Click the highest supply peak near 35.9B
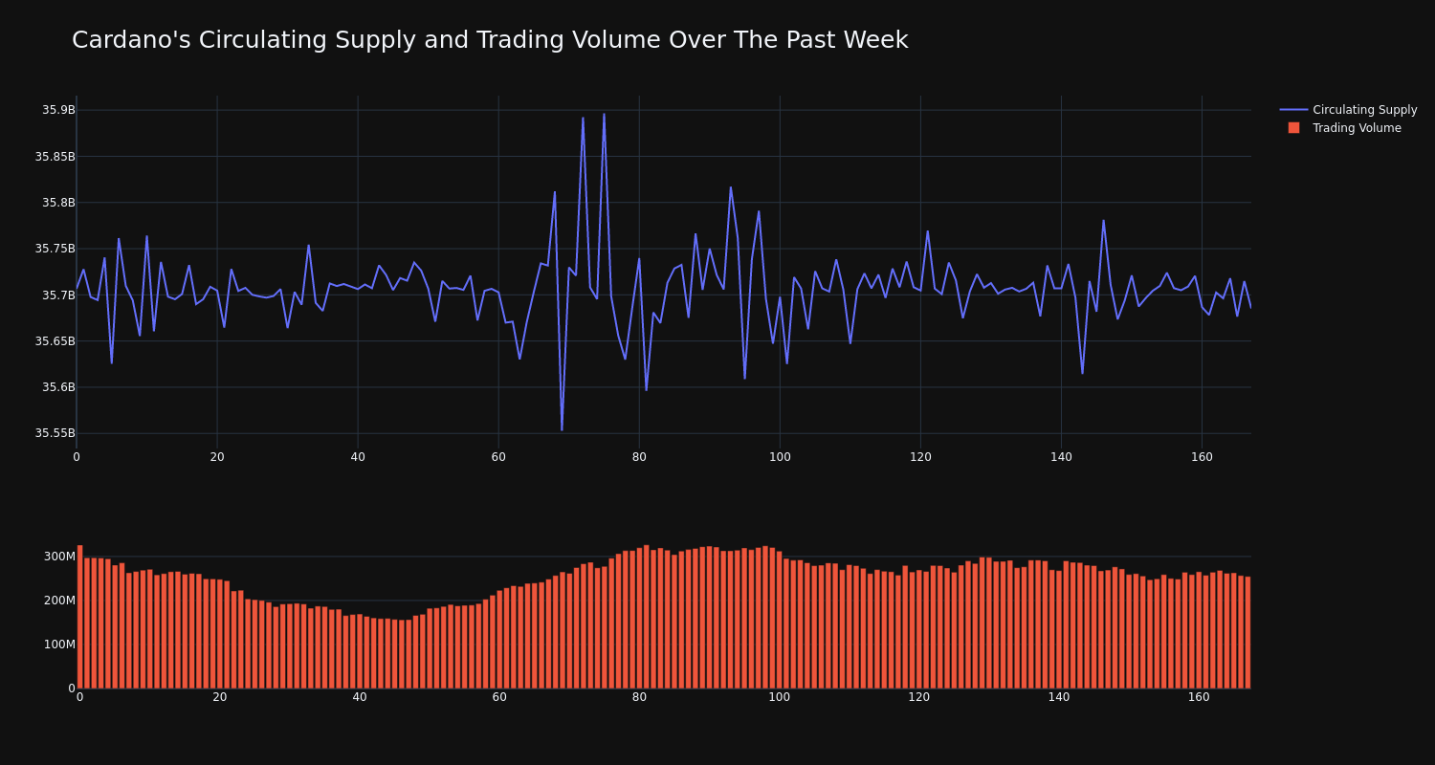This screenshot has height=765, width=1435. 604,115
